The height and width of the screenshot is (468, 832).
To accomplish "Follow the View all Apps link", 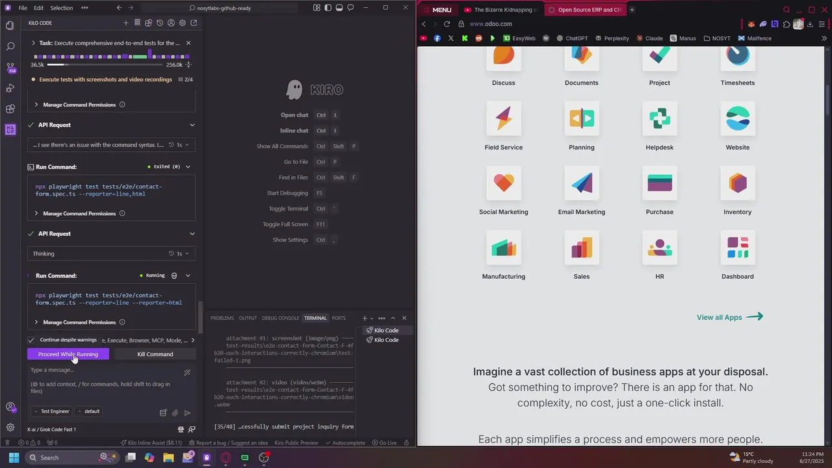I will [730, 317].
